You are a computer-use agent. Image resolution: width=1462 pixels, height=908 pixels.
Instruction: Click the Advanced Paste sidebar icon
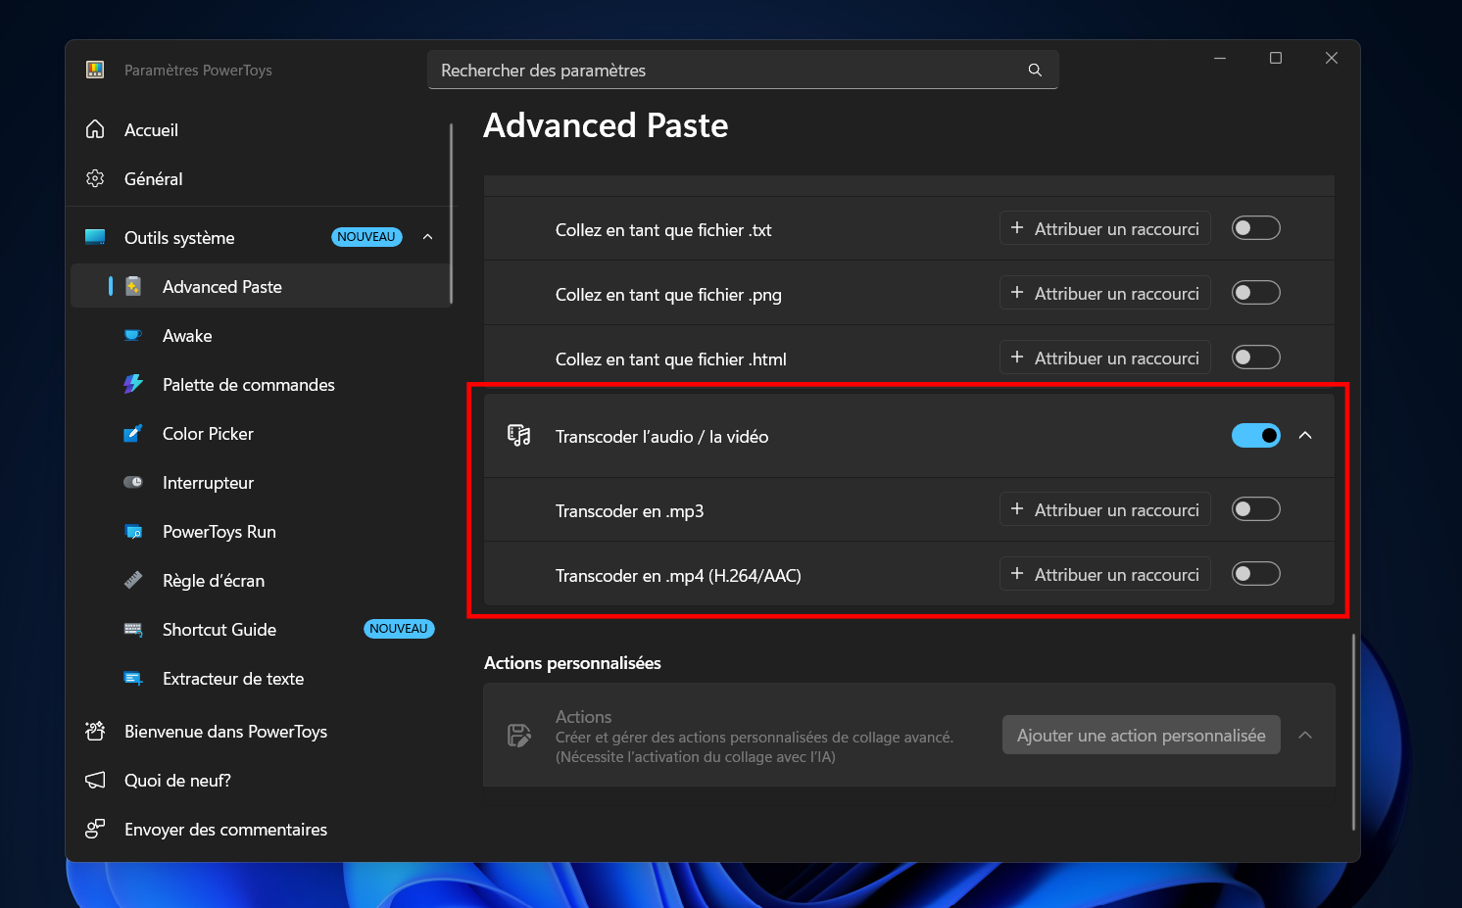(133, 286)
